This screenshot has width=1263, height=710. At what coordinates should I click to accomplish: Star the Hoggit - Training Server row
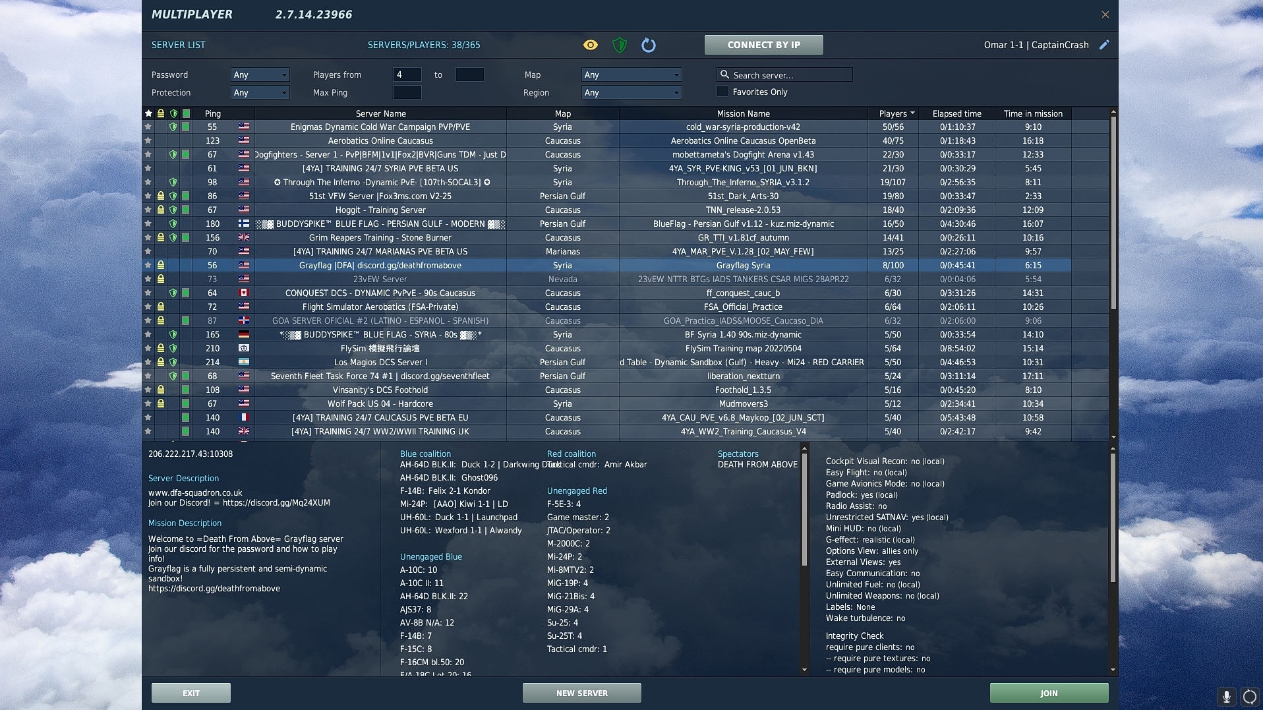point(148,210)
